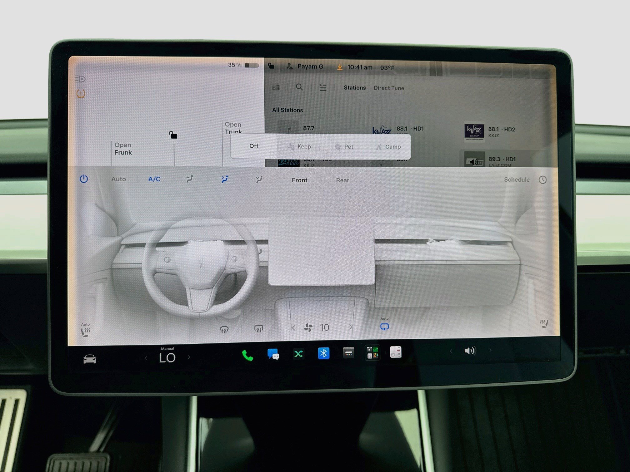Screen dimensions: 630x472
Task: Increase fan speed with right arrow
Action: point(351,327)
